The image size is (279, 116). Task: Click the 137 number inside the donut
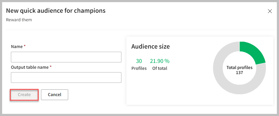[239, 72]
